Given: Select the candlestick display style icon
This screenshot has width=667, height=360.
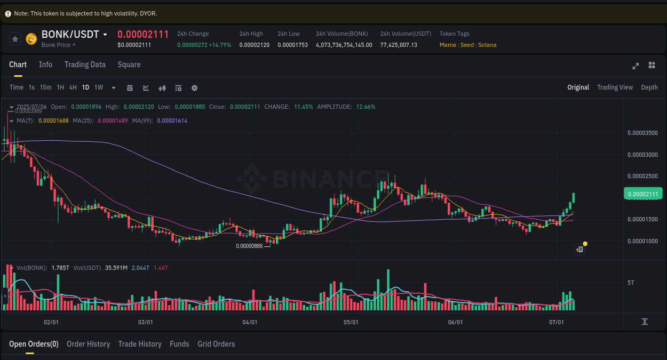Looking at the screenshot, I should 162,87.
